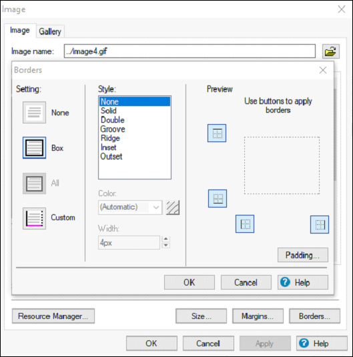Screen dimensions: 353x357
Task: Select the All border setting icon
Action: [x=34, y=184]
